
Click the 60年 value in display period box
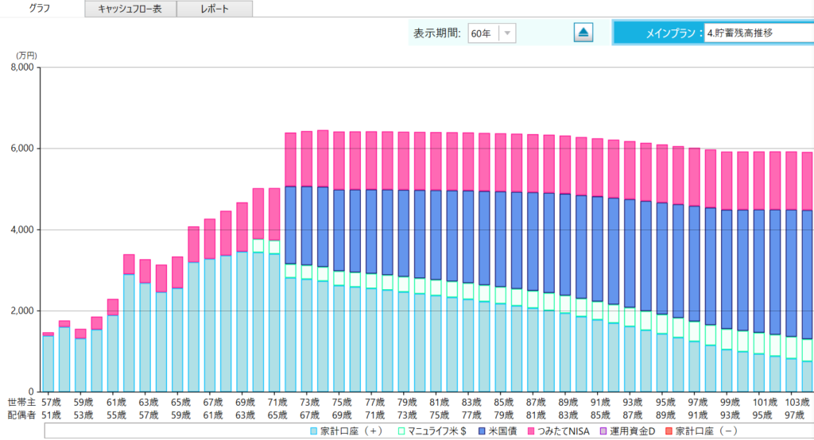pos(482,33)
